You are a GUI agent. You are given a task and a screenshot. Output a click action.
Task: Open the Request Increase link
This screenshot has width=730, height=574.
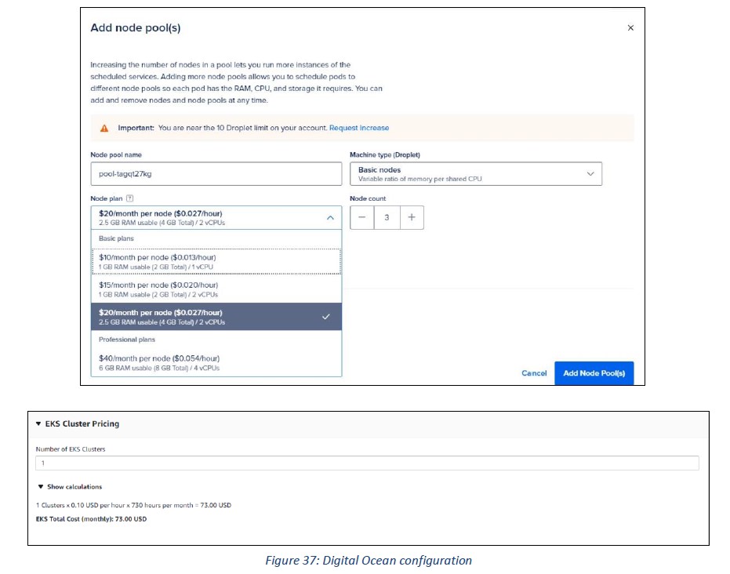[359, 128]
